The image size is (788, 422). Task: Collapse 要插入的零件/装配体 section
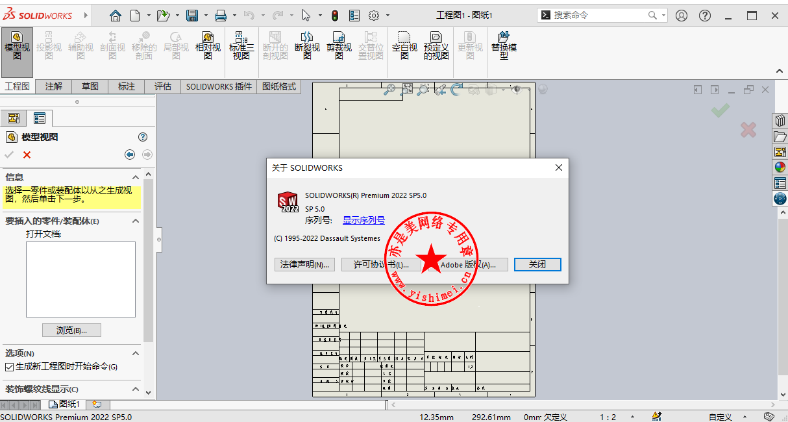coord(136,221)
